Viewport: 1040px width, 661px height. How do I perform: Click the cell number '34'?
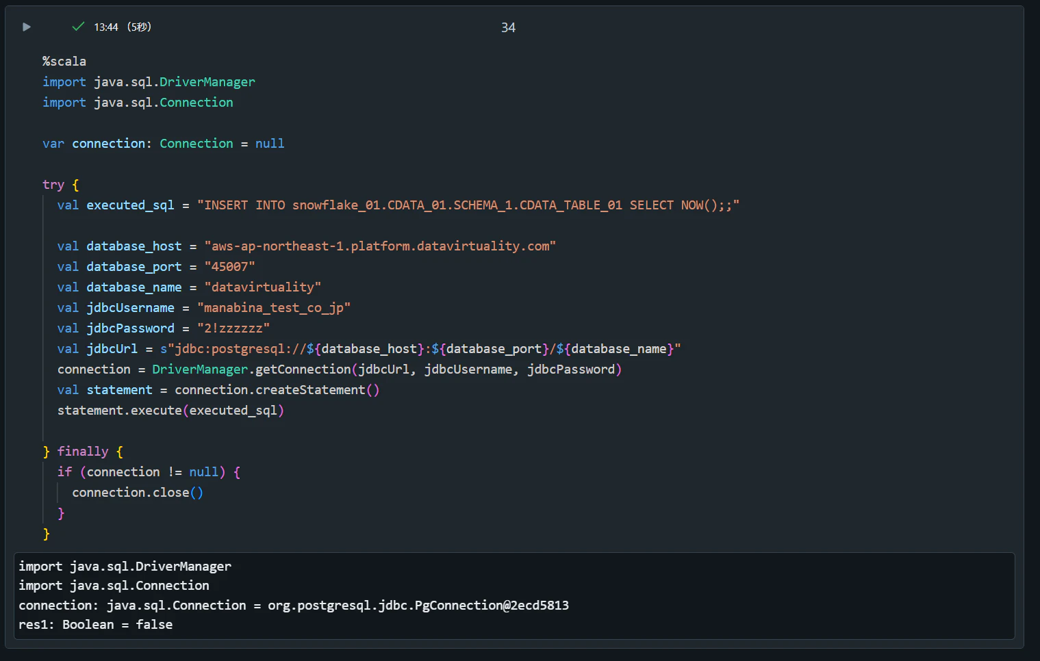coord(508,28)
